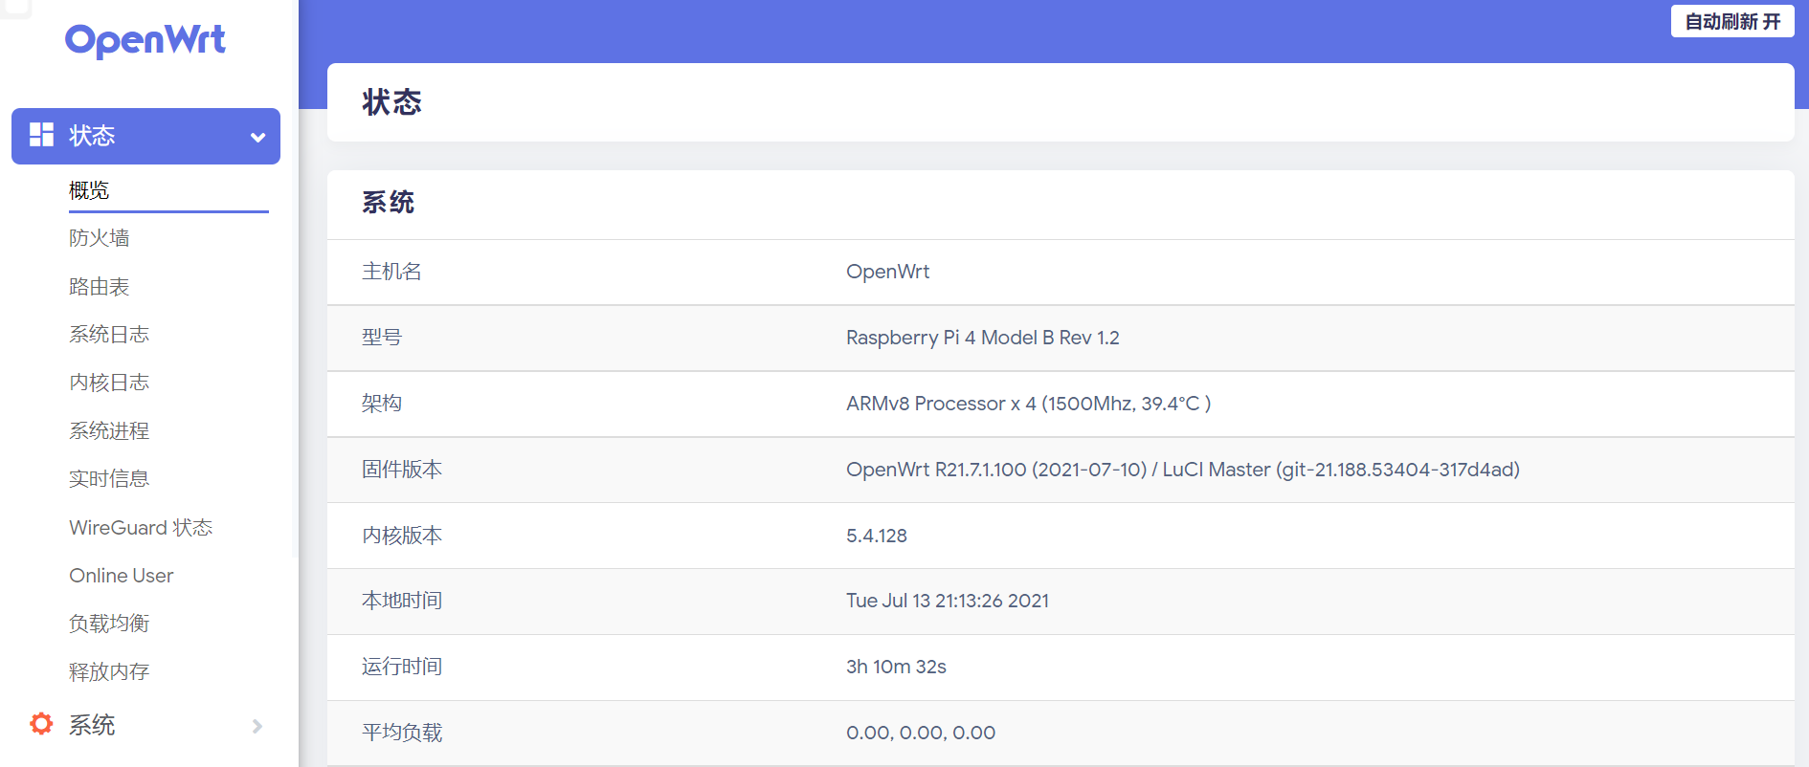Viewport: 1809px width, 767px height.
Task: Click the uptime value 3h 10m 32s
Action: [896, 667]
